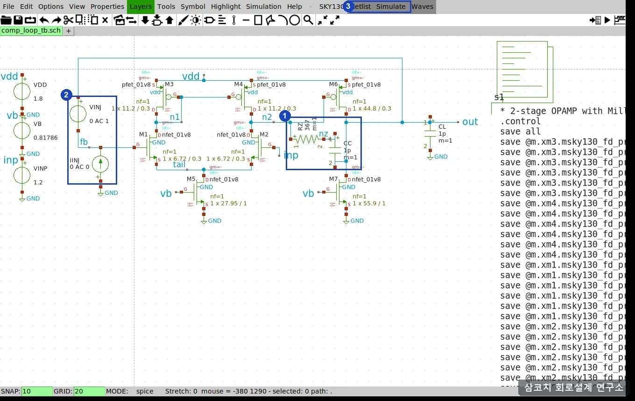
Task: Click the GRID value input field
Action: [89, 391]
